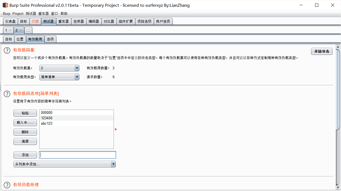
Task: Open the 有效载荷类型 dropdown 简单清单
Action: point(59,77)
